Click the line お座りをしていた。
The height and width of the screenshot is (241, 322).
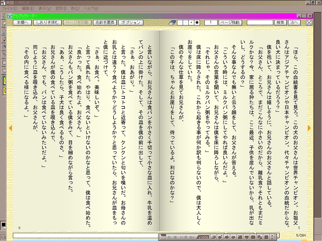(x=190, y=61)
